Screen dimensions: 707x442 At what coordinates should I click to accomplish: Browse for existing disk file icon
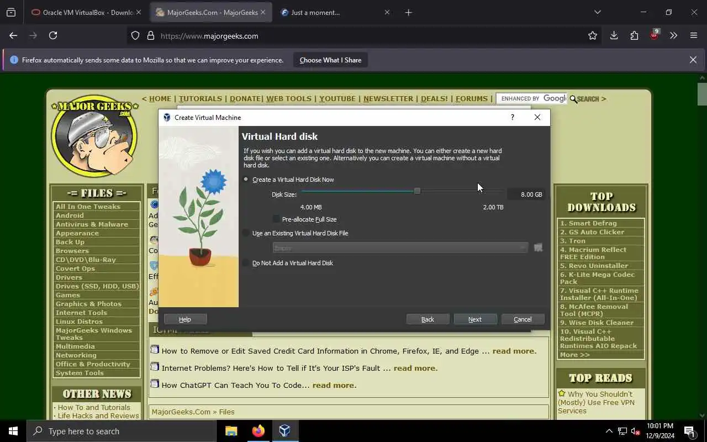pyautogui.click(x=538, y=248)
